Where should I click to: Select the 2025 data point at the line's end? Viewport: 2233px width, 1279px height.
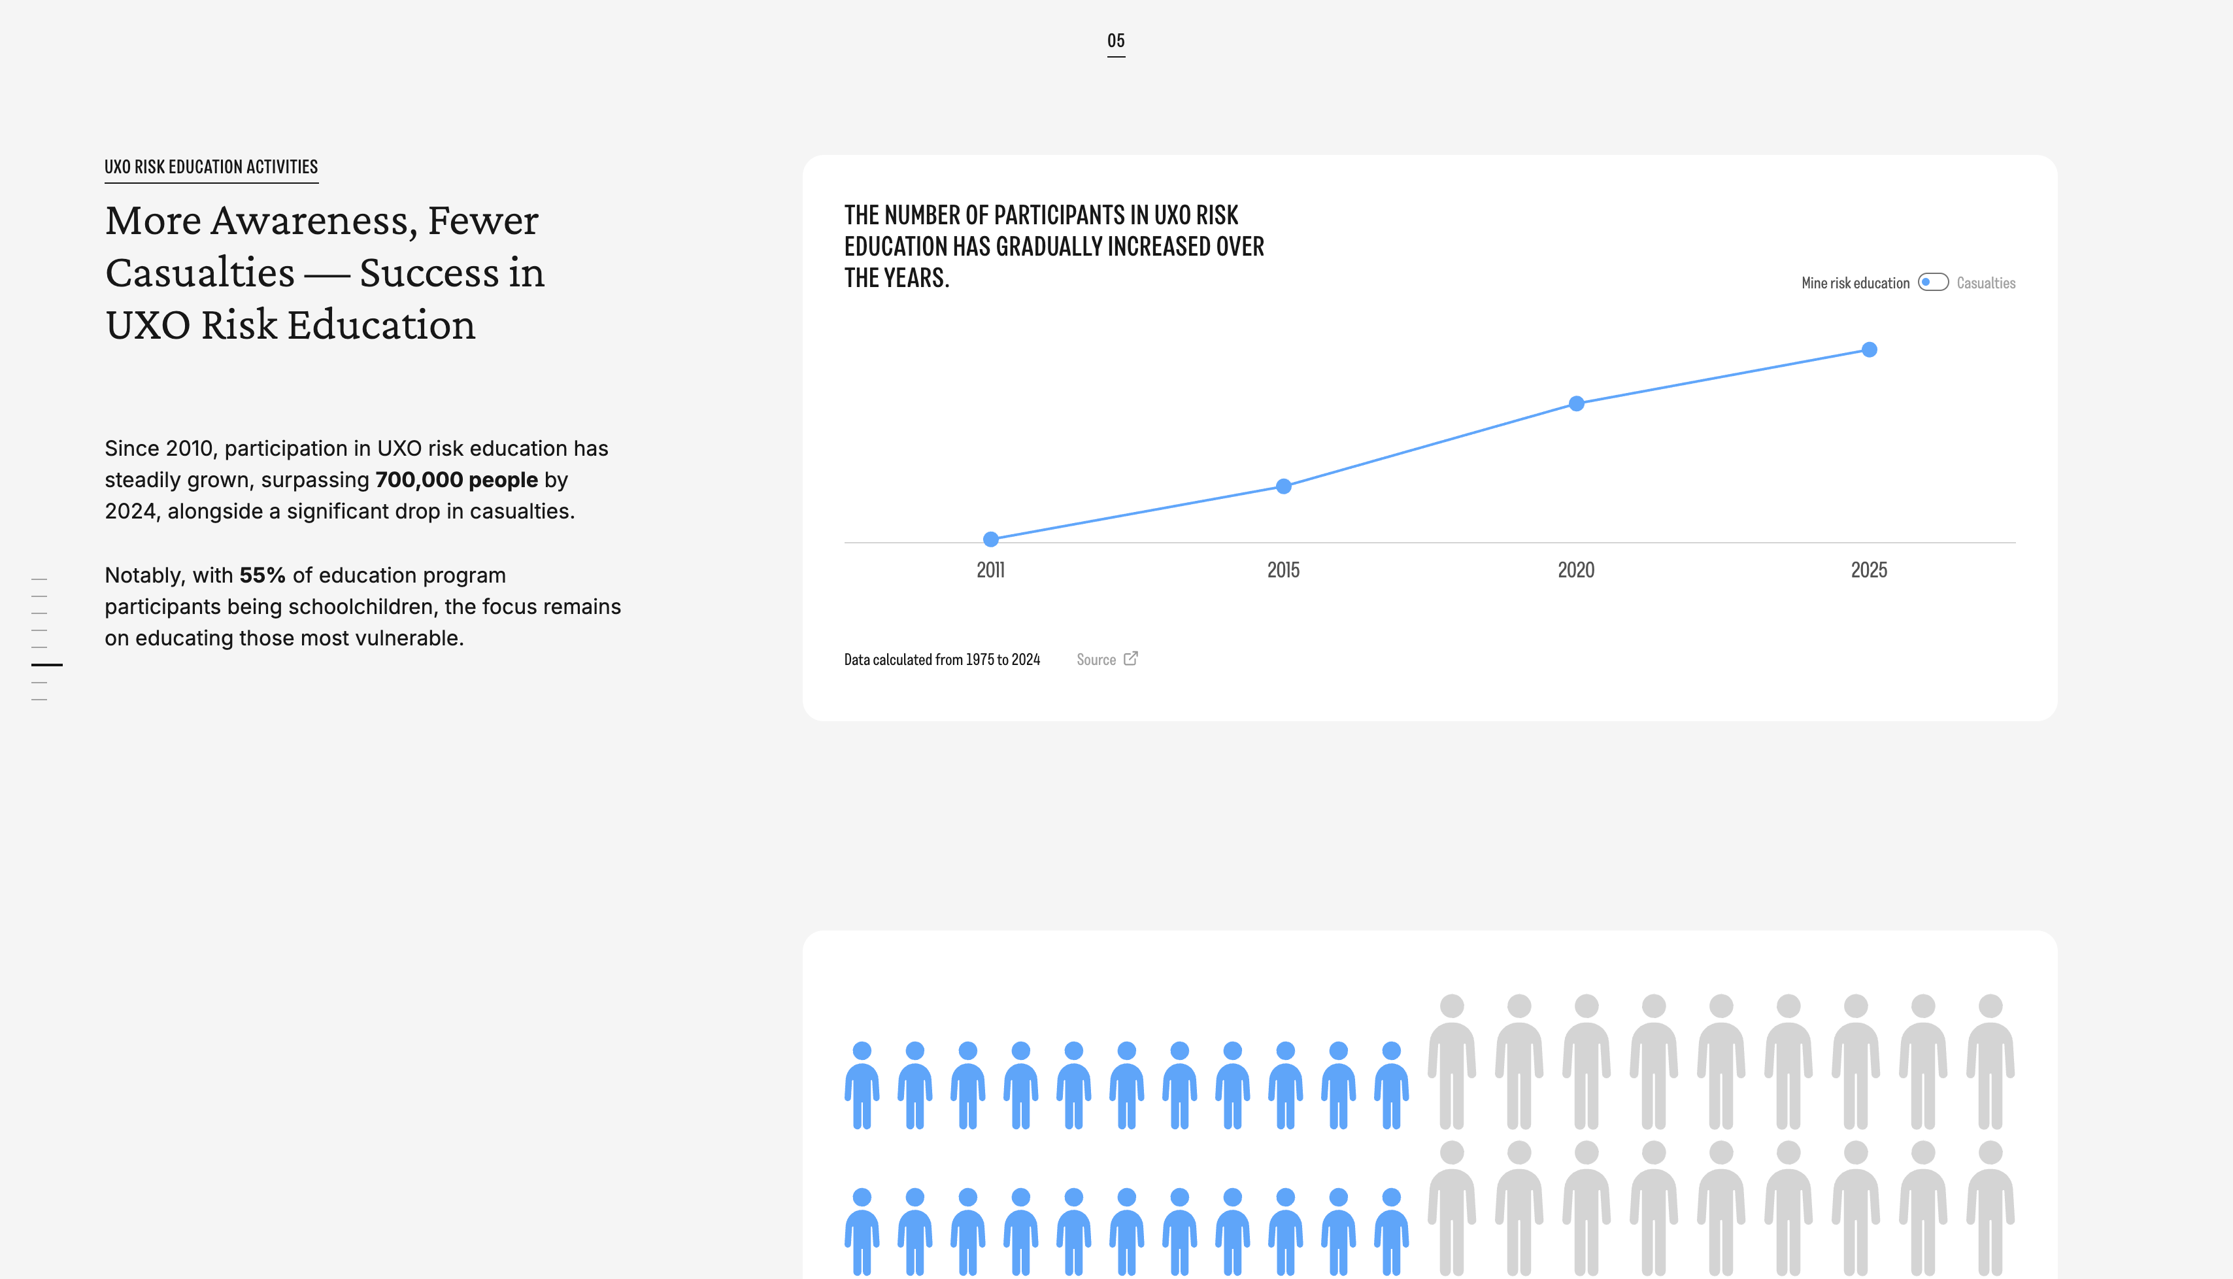pos(1870,350)
